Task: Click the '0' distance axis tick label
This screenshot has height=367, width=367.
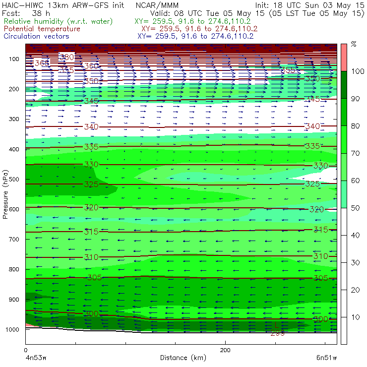Action: click(x=26, y=350)
